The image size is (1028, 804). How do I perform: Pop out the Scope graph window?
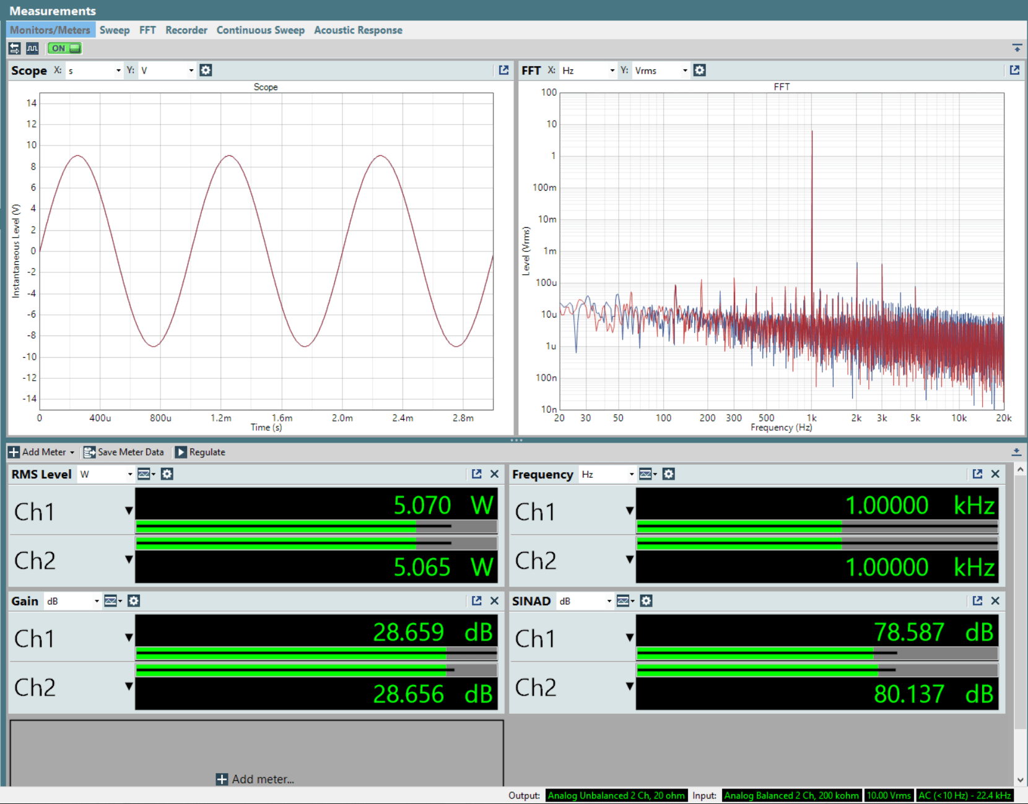[x=503, y=71]
